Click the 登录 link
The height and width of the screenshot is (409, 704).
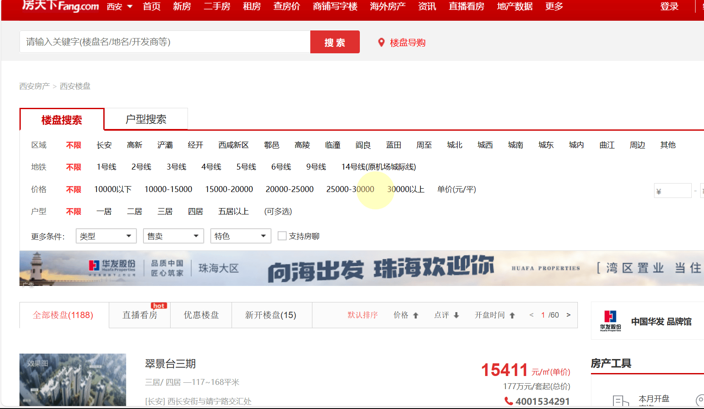(669, 6)
